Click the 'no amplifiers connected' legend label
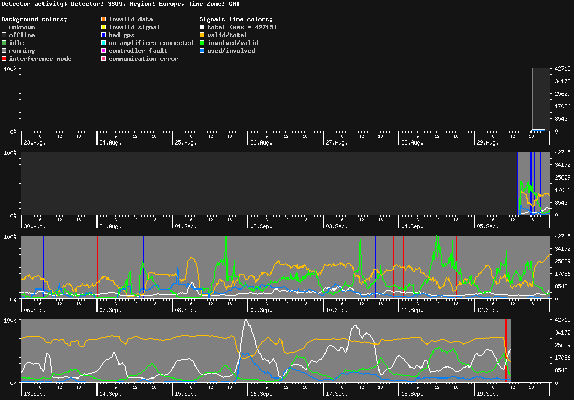 (x=151, y=43)
